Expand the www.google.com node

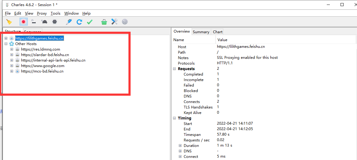[x=12, y=66]
